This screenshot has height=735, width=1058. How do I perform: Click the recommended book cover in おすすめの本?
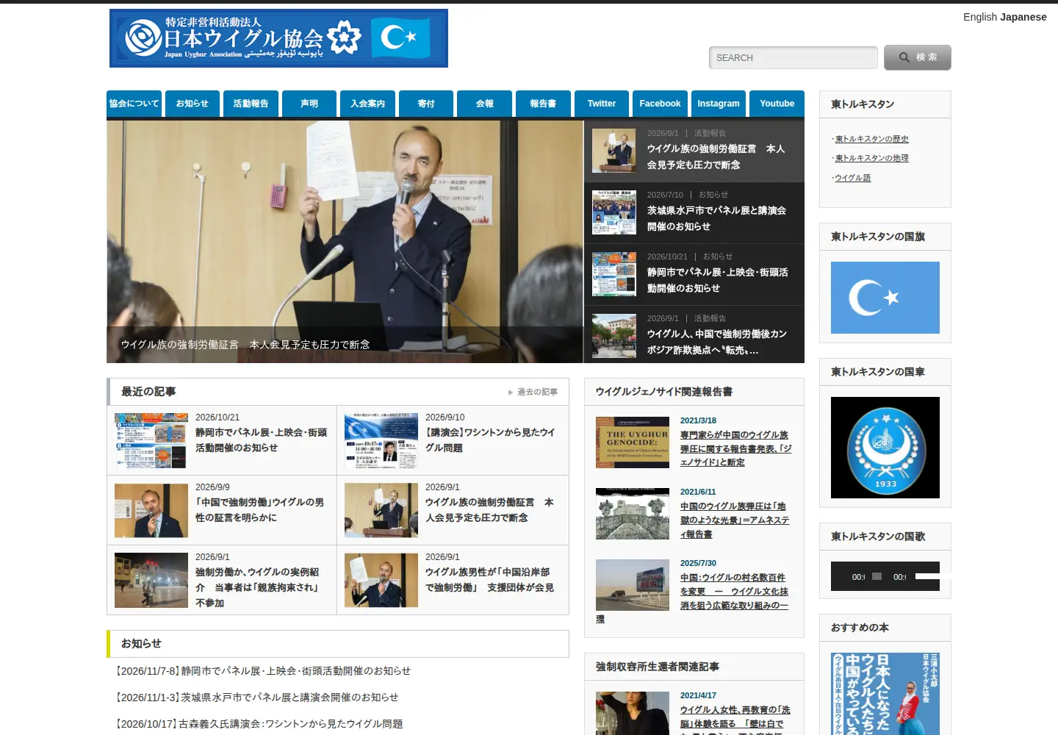(885, 694)
